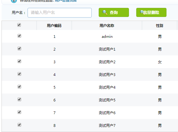Uncheck the checkbox for admin row
This screenshot has width=178, height=132.
pyautogui.click(x=19, y=36)
